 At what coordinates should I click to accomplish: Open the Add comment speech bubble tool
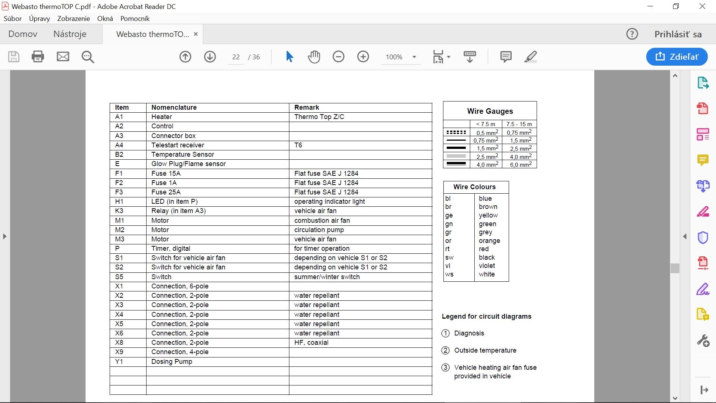[506, 57]
